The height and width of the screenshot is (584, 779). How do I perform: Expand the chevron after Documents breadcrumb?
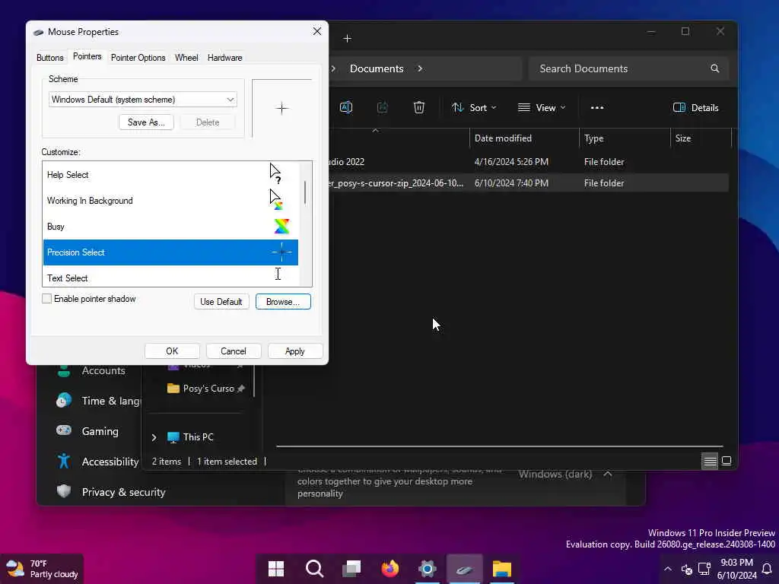[420, 68]
